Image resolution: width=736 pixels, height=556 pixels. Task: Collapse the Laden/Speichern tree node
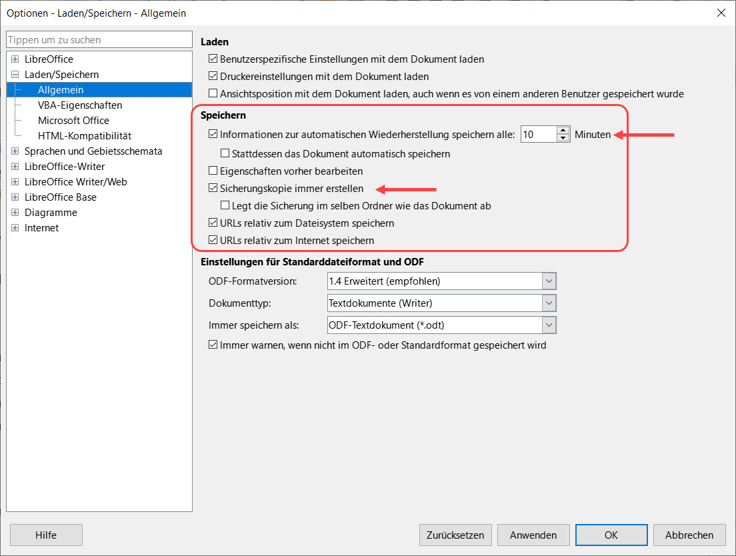click(x=15, y=75)
